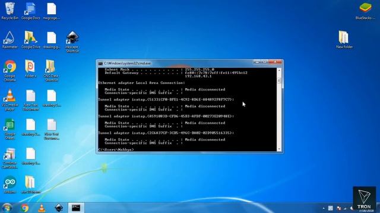
Task: Click VLC cone icon in the taskbar
Action: coord(42,208)
